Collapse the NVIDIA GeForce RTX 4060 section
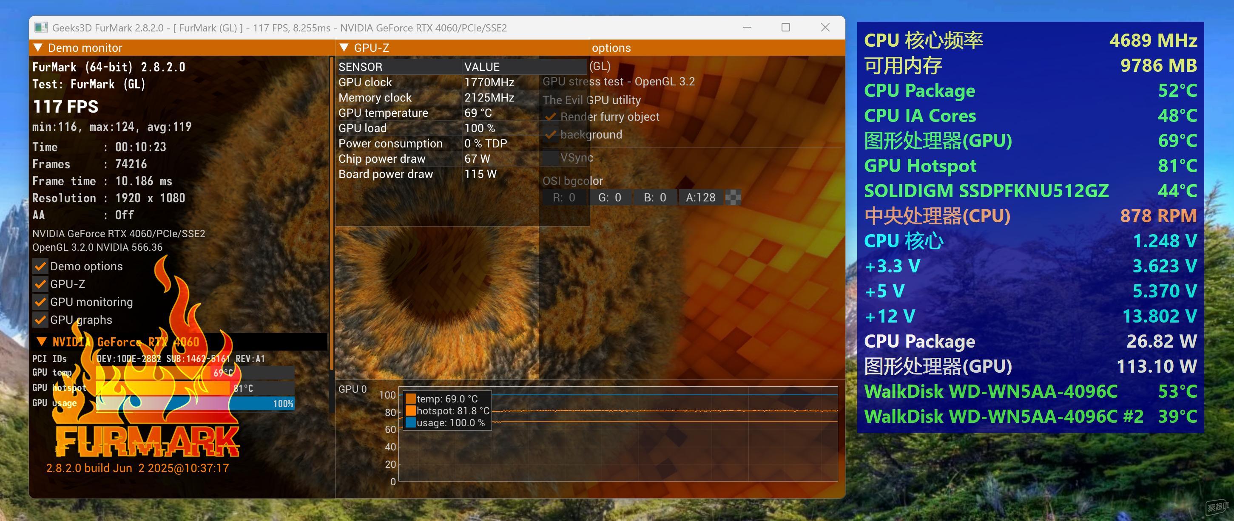The height and width of the screenshot is (521, 1234). (42, 341)
